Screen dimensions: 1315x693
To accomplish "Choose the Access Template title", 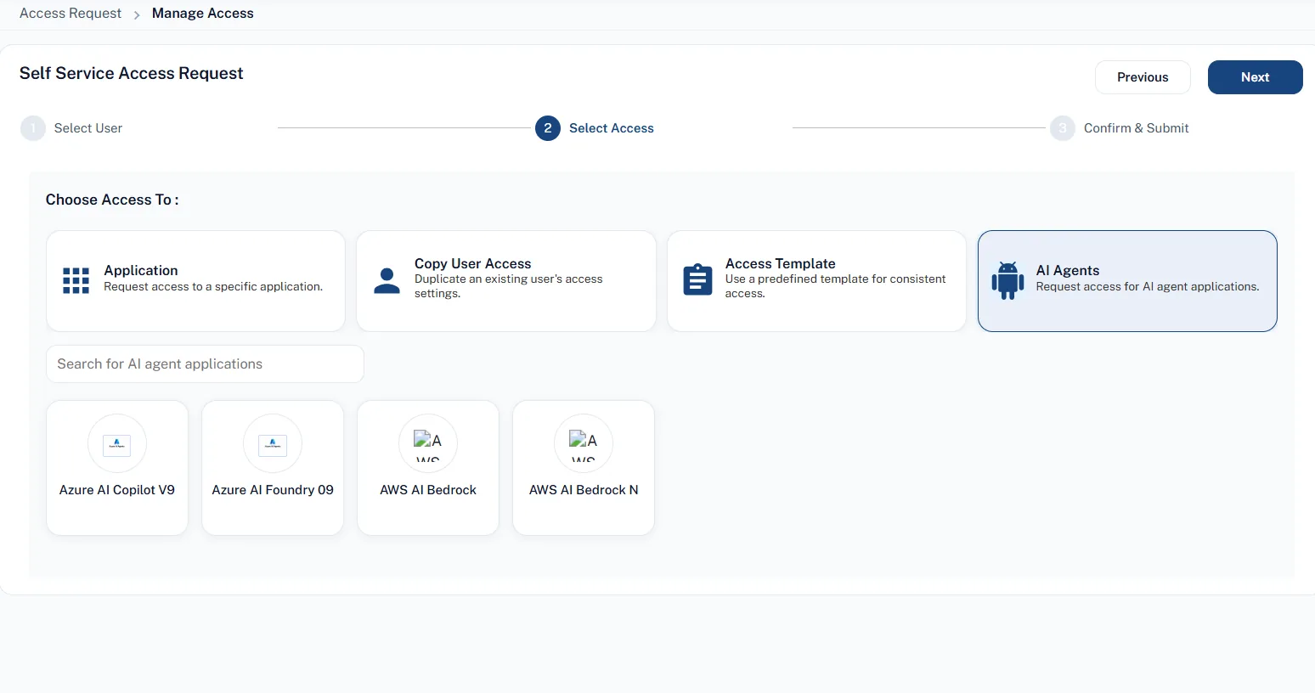I will [x=781, y=263].
